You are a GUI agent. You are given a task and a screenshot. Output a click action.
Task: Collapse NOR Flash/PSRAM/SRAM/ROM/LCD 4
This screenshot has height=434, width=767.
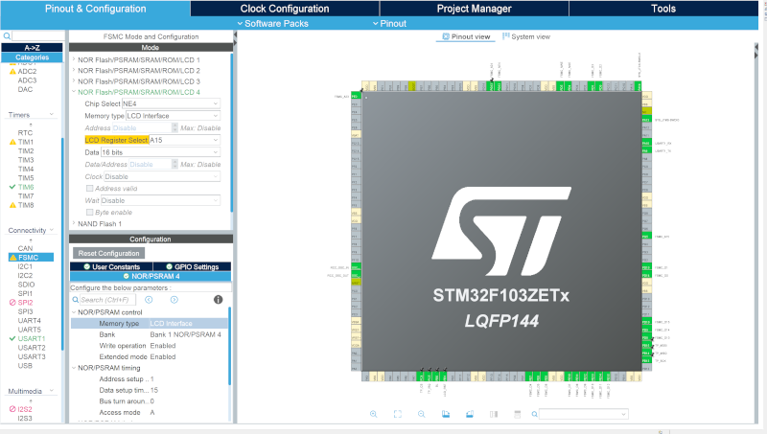point(74,92)
